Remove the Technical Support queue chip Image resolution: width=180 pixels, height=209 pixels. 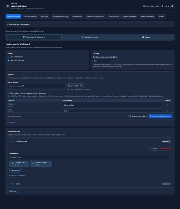coord(49,164)
